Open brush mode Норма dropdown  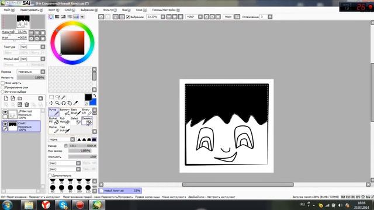61,139
